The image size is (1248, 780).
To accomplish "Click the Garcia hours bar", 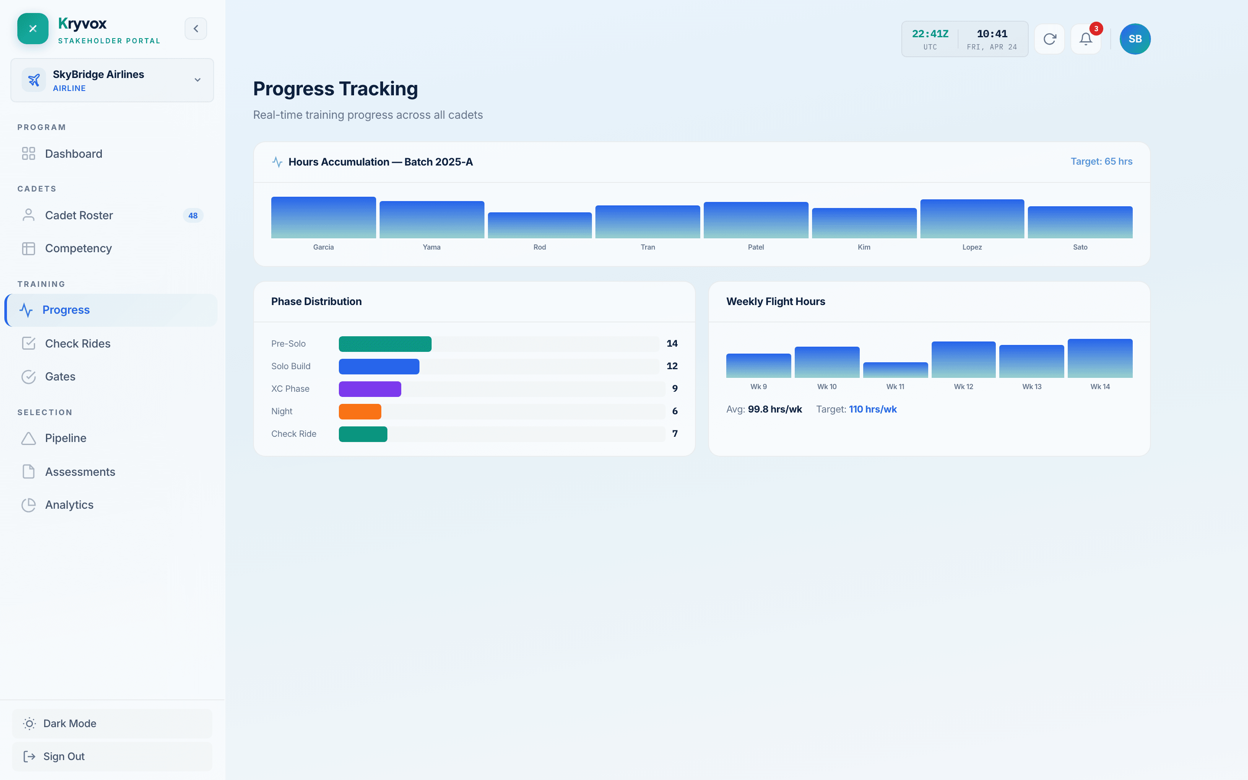I will [323, 217].
